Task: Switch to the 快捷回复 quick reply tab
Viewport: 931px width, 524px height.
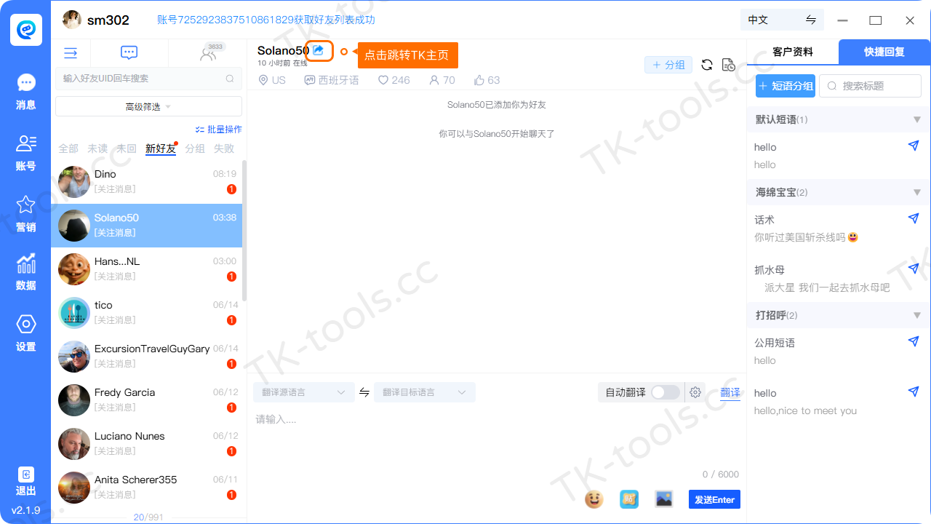Action: pyautogui.click(x=884, y=52)
